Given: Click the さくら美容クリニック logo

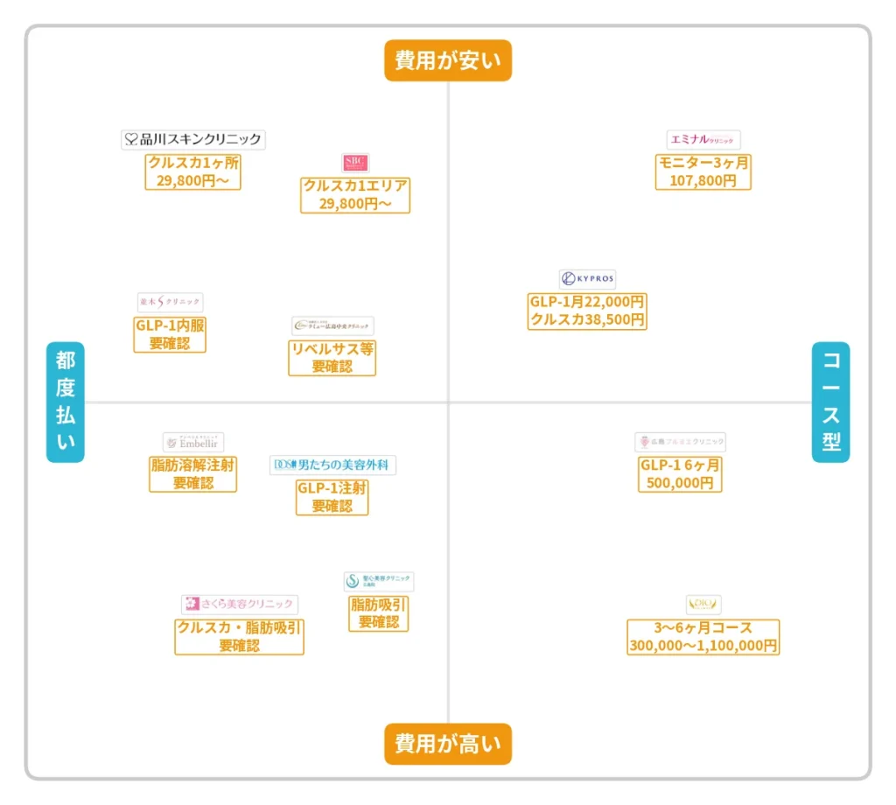Looking at the screenshot, I should pos(239,605).
